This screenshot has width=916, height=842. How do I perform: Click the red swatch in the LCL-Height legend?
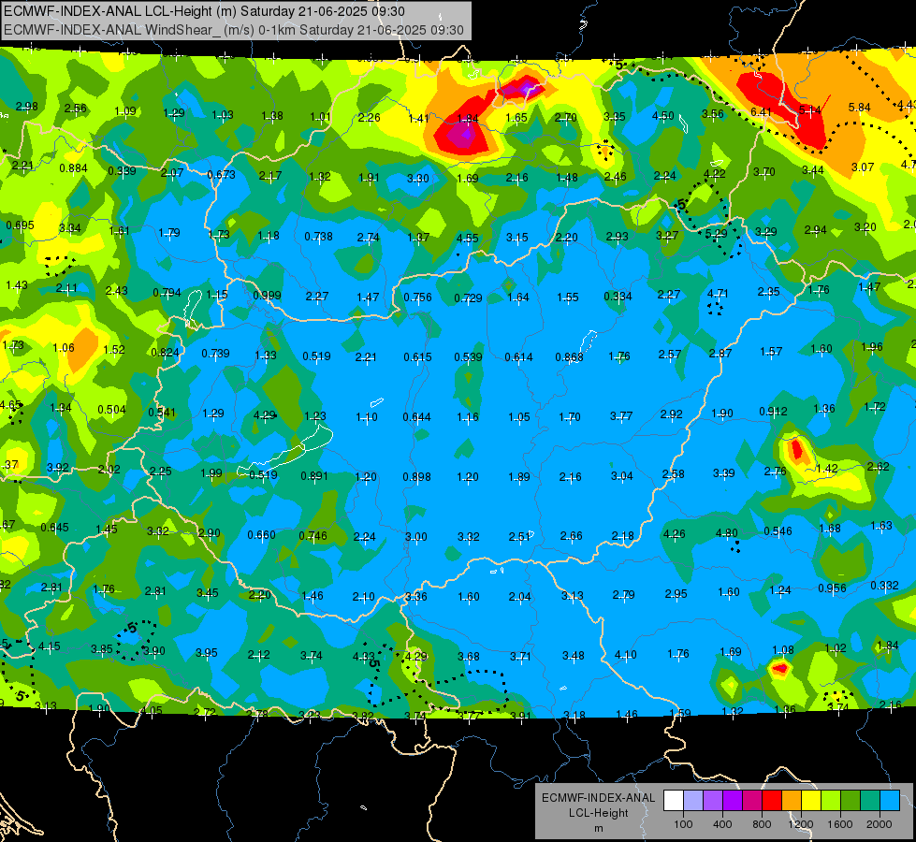click(772, 800)
